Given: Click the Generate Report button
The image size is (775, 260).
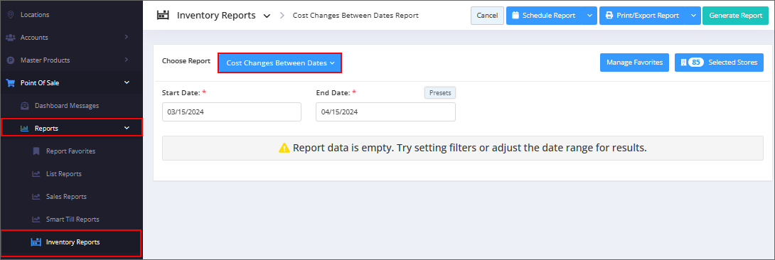Looking at the screenshot, I should [x=735, y=16].
